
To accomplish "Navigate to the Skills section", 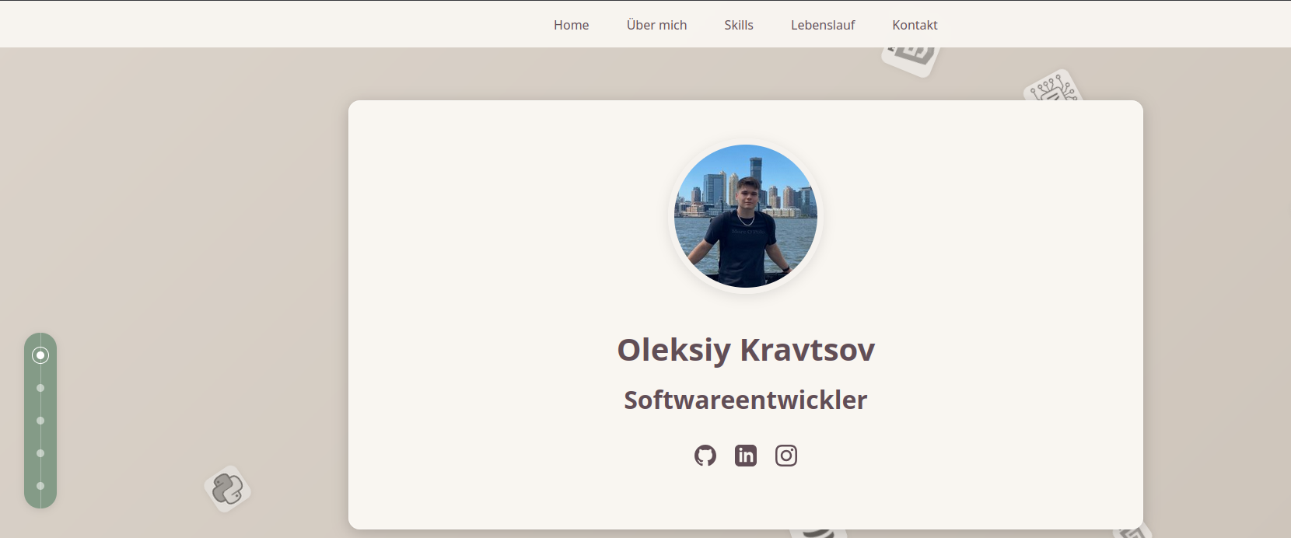I will pos(738,25).
